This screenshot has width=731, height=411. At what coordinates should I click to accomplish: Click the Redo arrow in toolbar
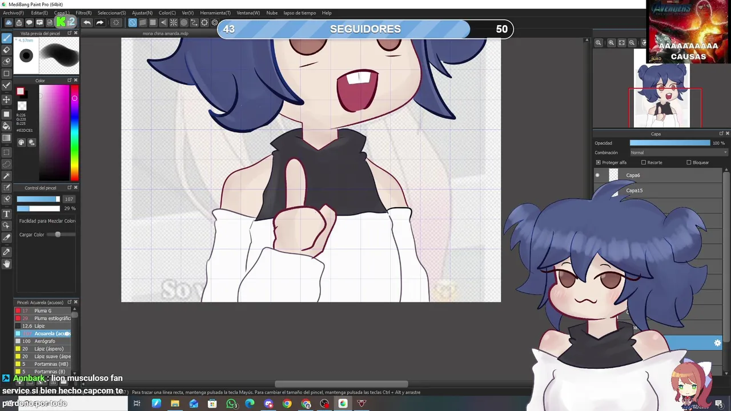click(100, 23)
